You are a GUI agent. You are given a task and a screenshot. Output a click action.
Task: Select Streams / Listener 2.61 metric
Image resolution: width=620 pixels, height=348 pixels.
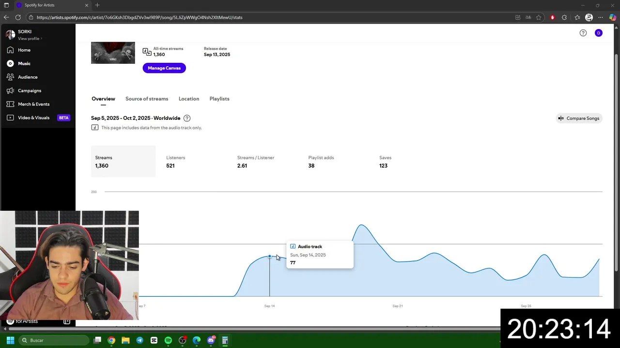tap(256, 161)
